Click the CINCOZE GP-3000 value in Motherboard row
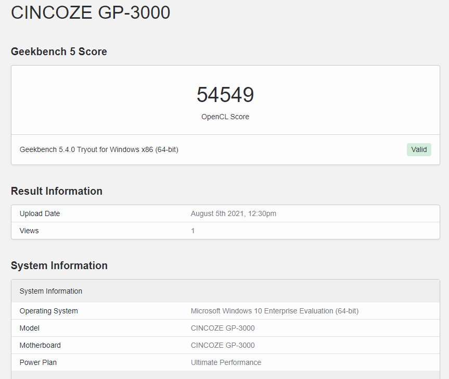 (x=223, y=346)
